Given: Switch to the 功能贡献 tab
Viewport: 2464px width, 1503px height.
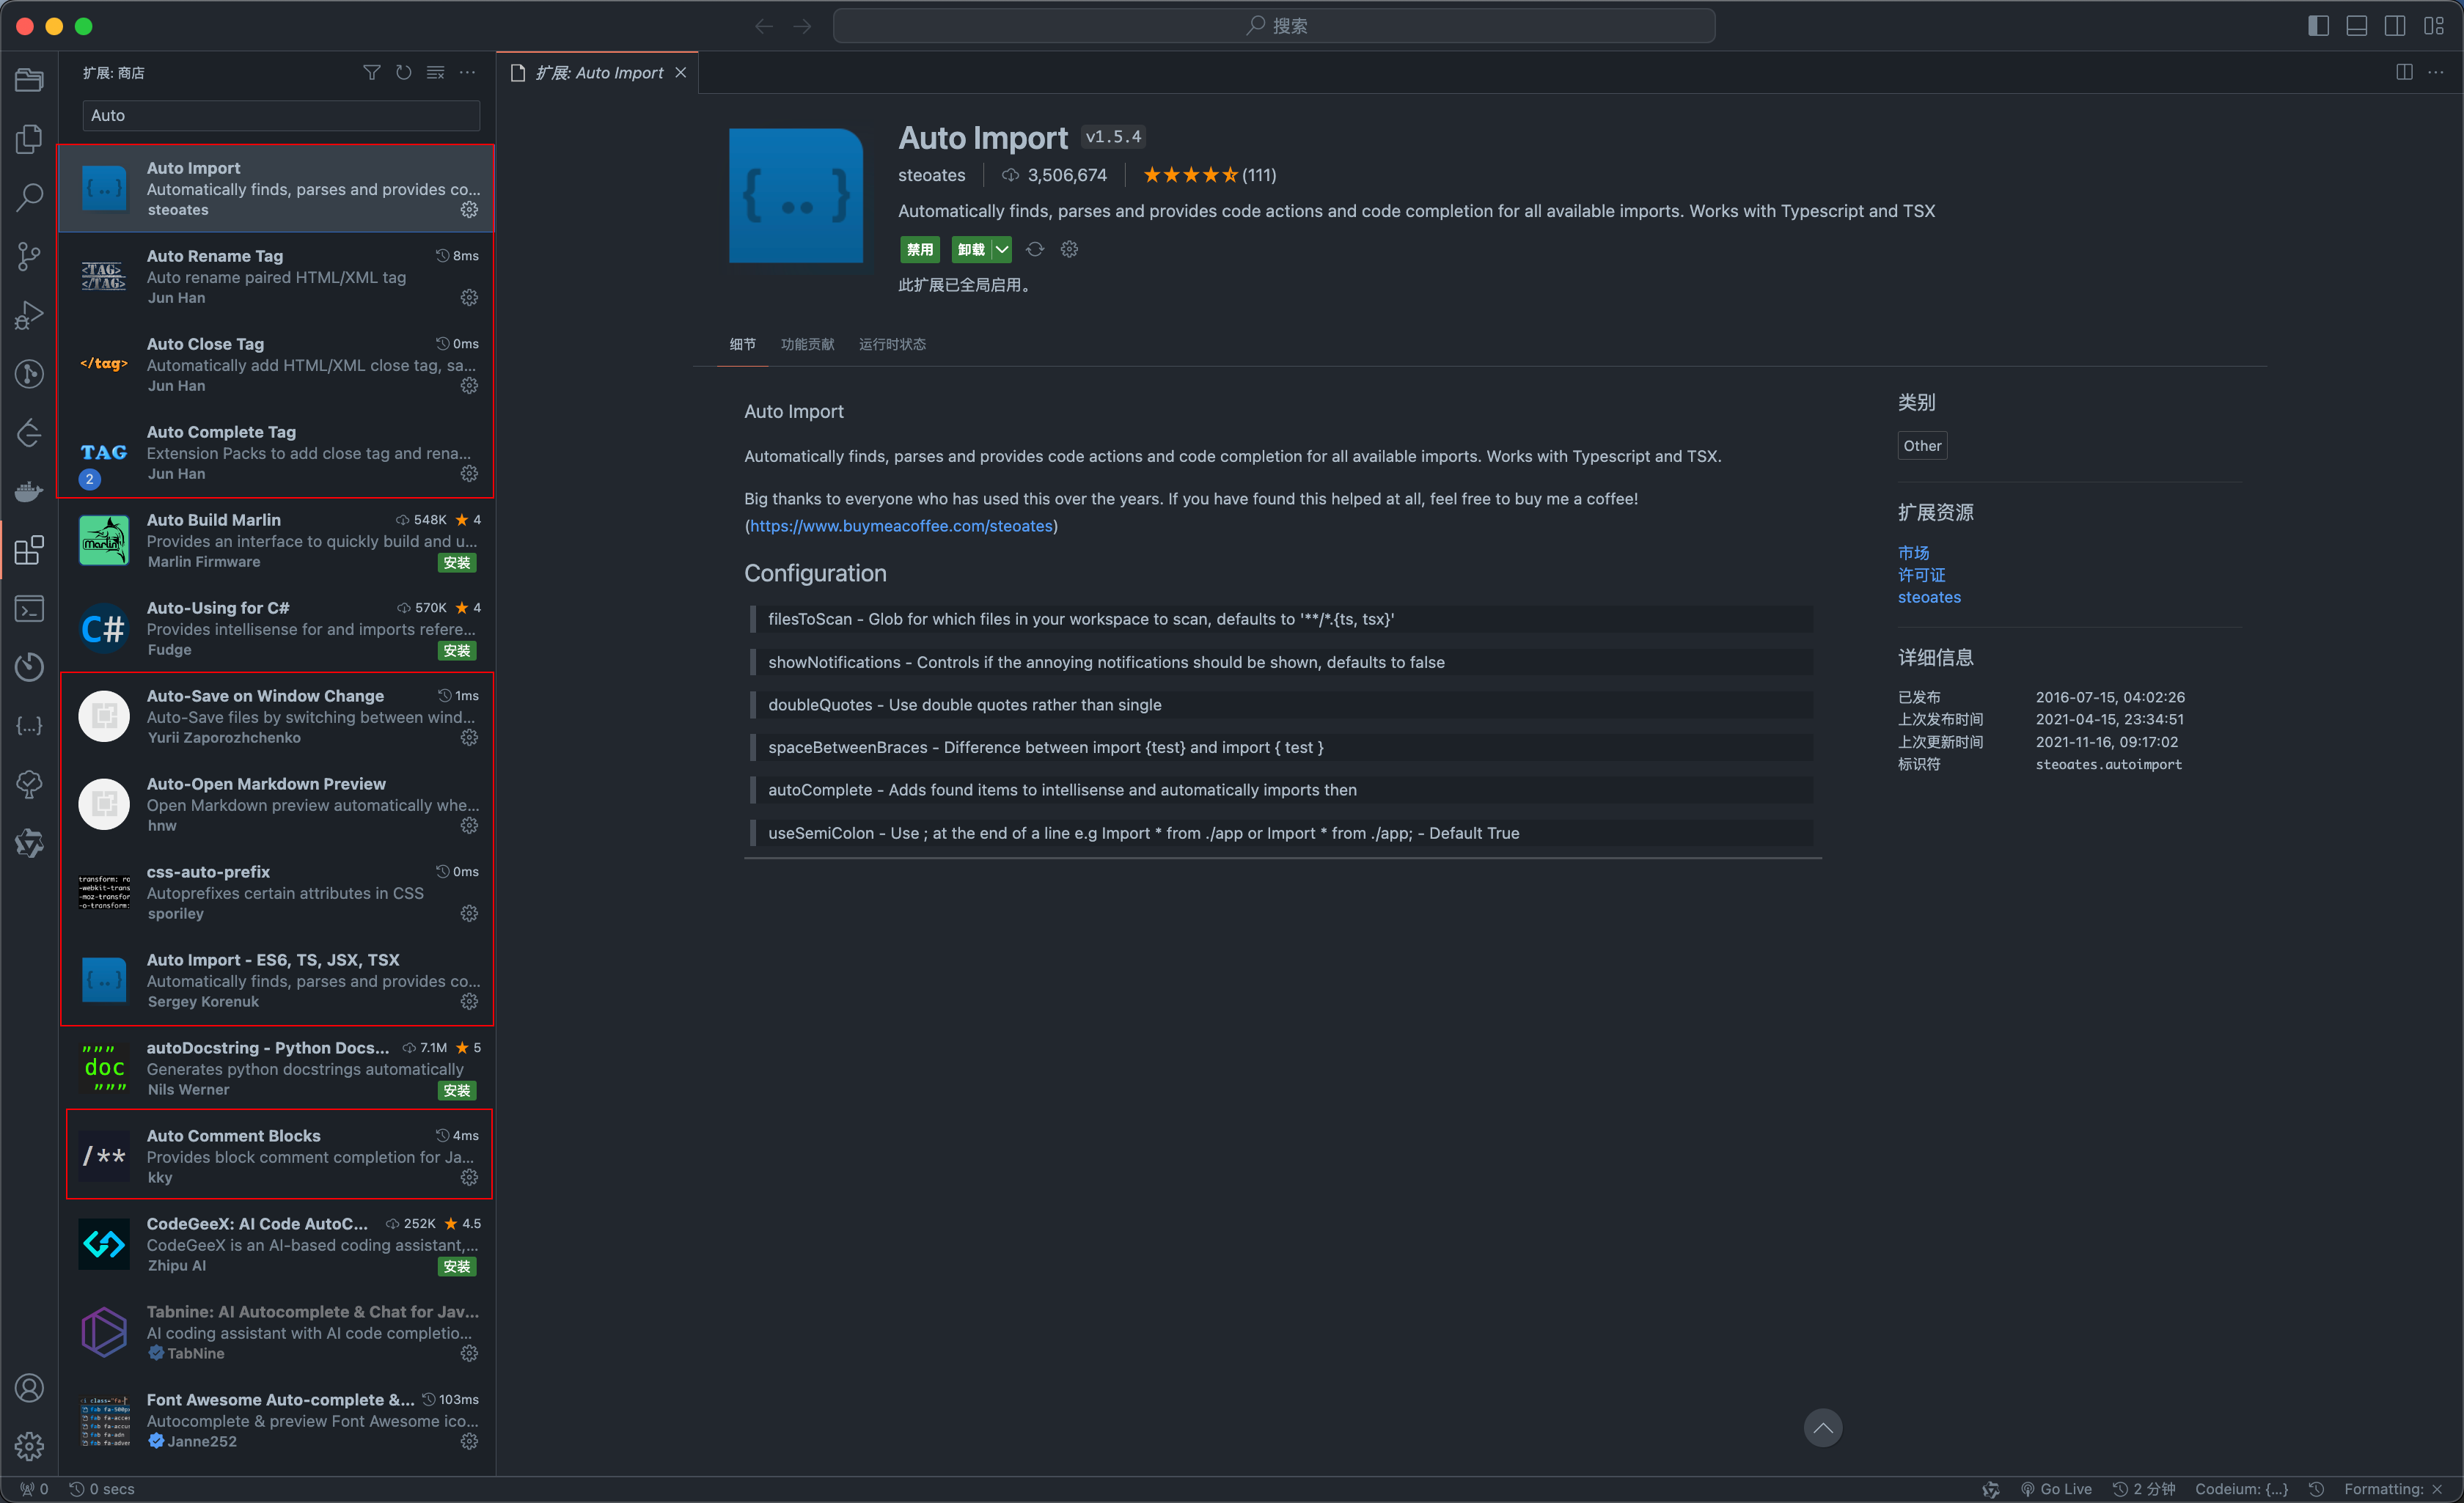Looking at the screenshot, I should [807, 344].
